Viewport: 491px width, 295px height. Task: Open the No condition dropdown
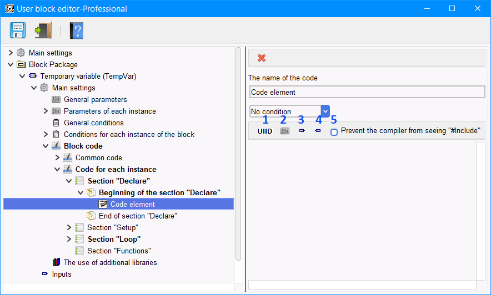(x=325, y=111)
